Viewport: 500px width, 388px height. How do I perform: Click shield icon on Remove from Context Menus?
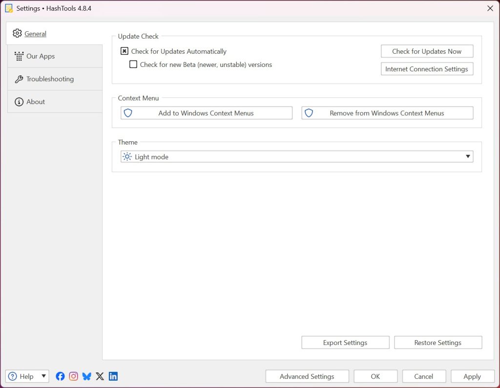pyautogui.click(x=309, y=113)
